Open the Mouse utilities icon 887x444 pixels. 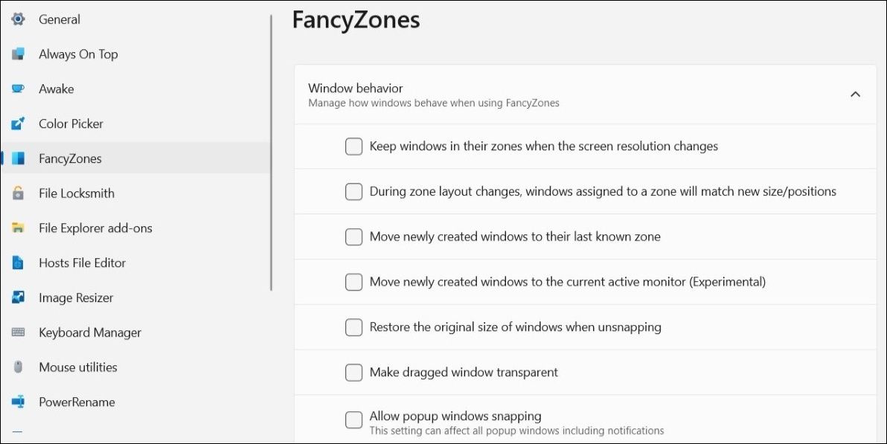[18, 367]
